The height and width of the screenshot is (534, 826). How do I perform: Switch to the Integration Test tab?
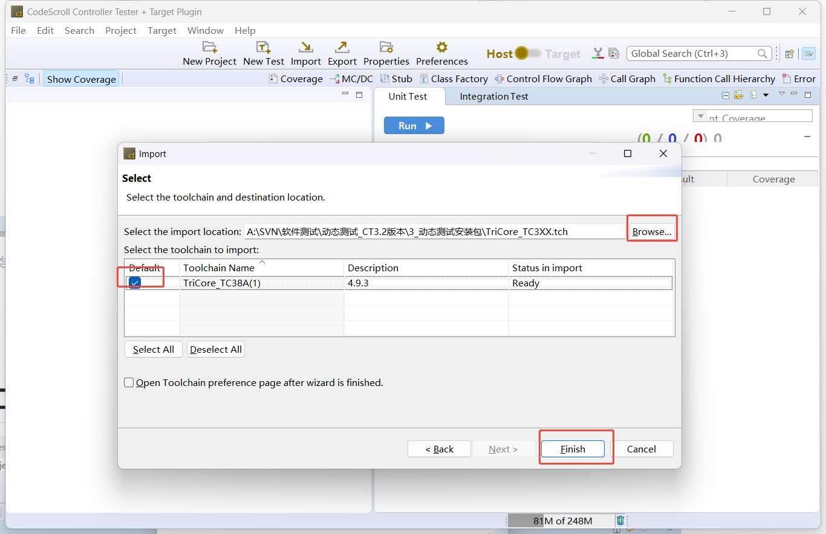pyautogui.click(x=493, y=97)
